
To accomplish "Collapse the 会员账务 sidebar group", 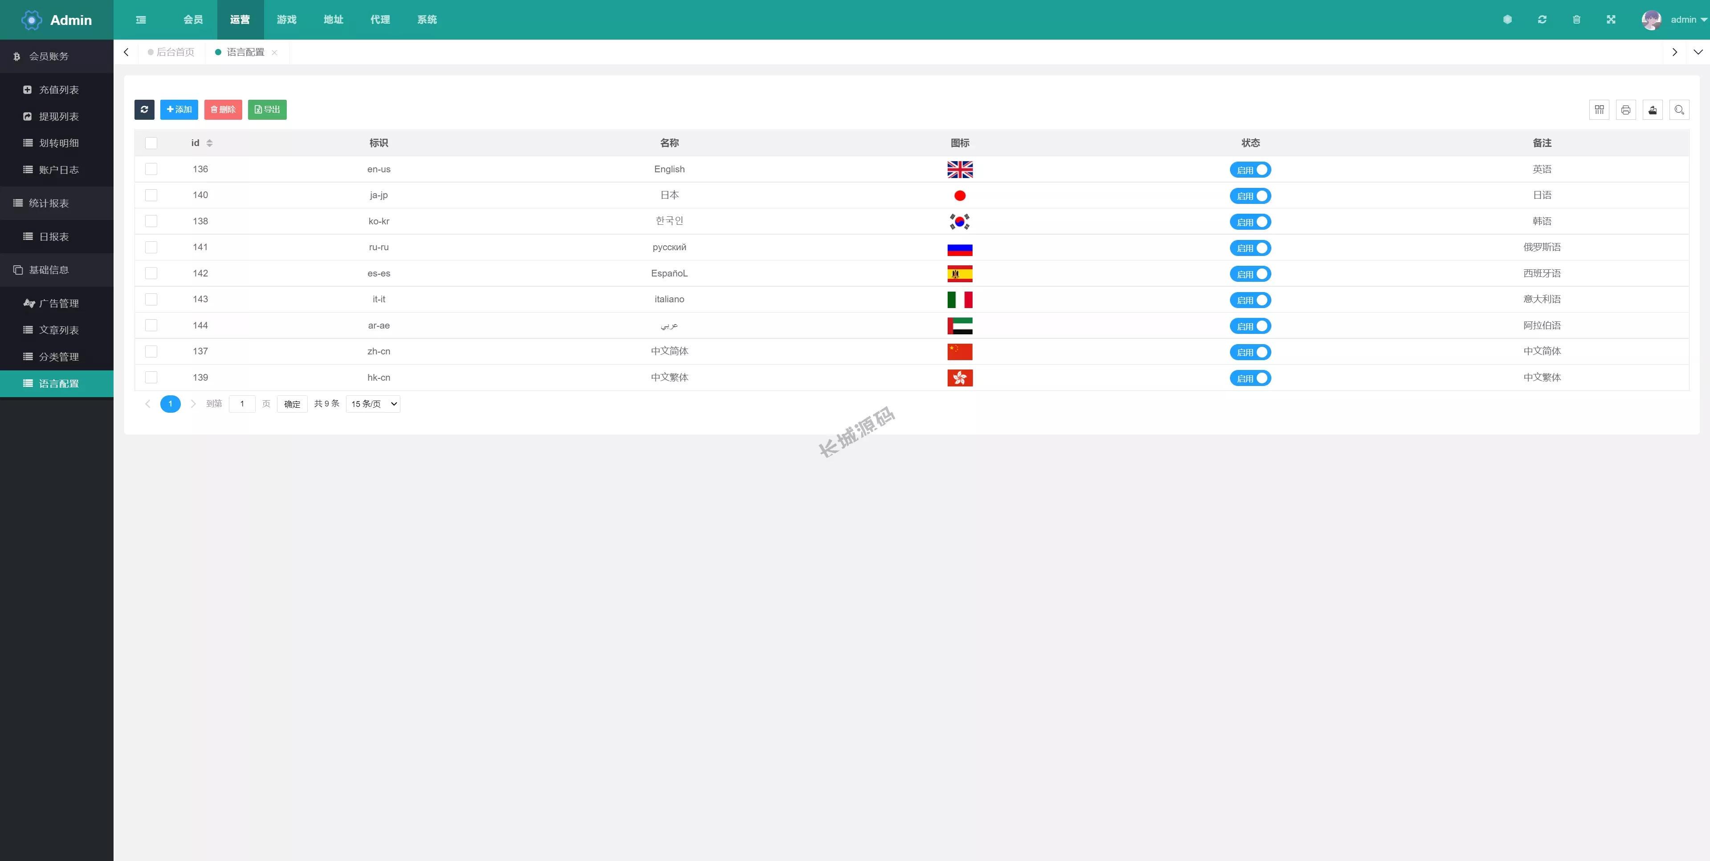I will click(57, 57).
